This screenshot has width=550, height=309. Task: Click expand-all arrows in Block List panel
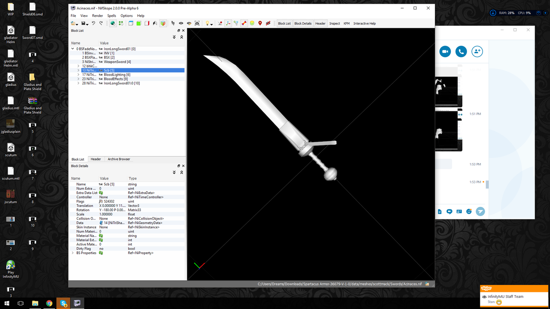[x=174, y=37]
